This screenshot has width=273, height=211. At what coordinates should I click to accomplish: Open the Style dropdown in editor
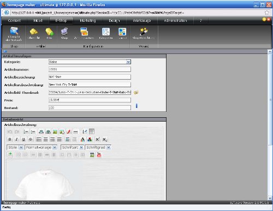(x=15, y=147)
